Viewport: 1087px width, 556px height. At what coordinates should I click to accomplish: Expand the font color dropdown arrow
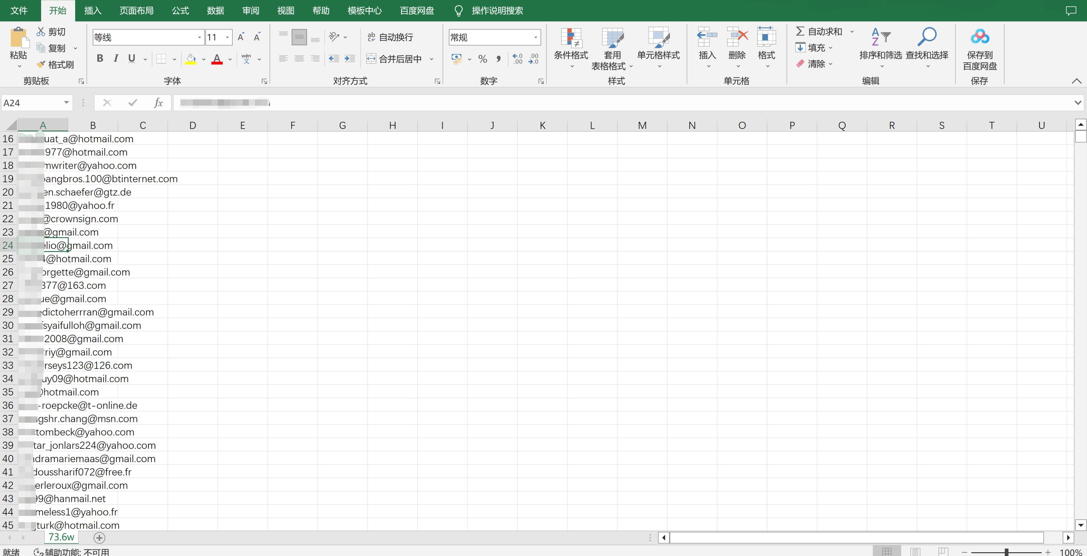point(230,59)
